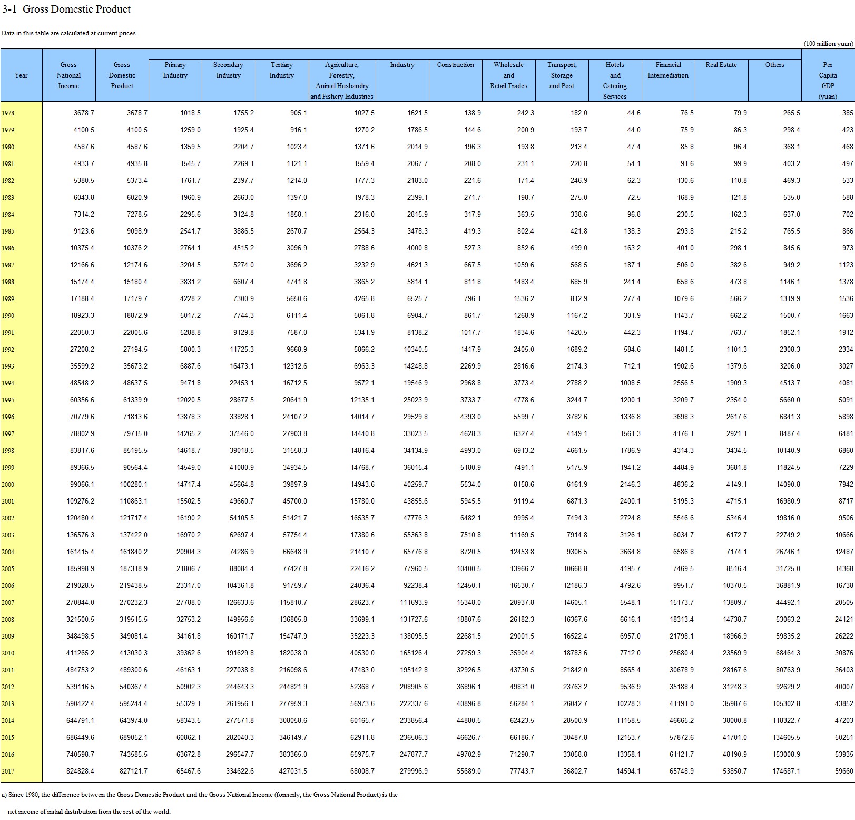Select the year cell 1992
855x820 pixels.
click(x=8, y=350)
